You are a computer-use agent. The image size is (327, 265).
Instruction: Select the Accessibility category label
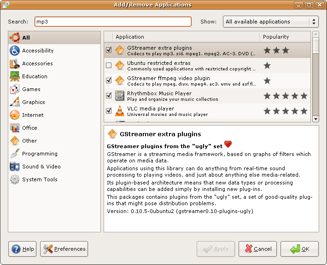pyautogui.click(x=38, y=51)
